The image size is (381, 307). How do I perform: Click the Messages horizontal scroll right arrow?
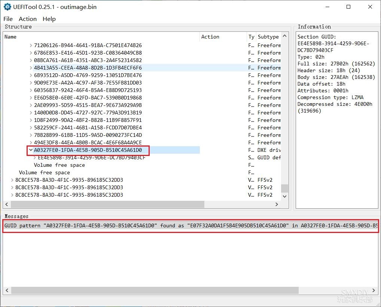[x=374, y=290]
